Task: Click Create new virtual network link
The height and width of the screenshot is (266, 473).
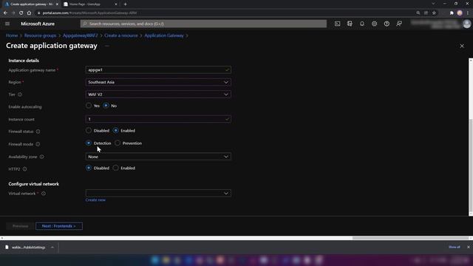Action: (x=95, y=200)
